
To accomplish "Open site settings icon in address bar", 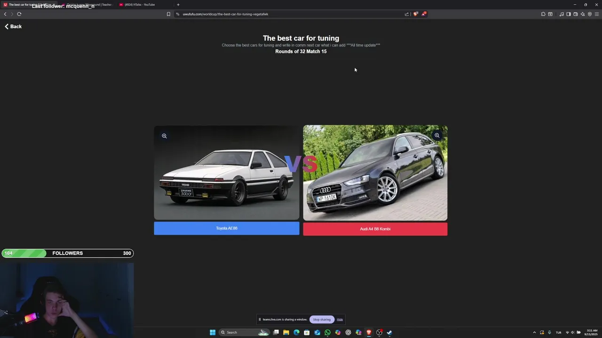I will click(x=178, y=14).
